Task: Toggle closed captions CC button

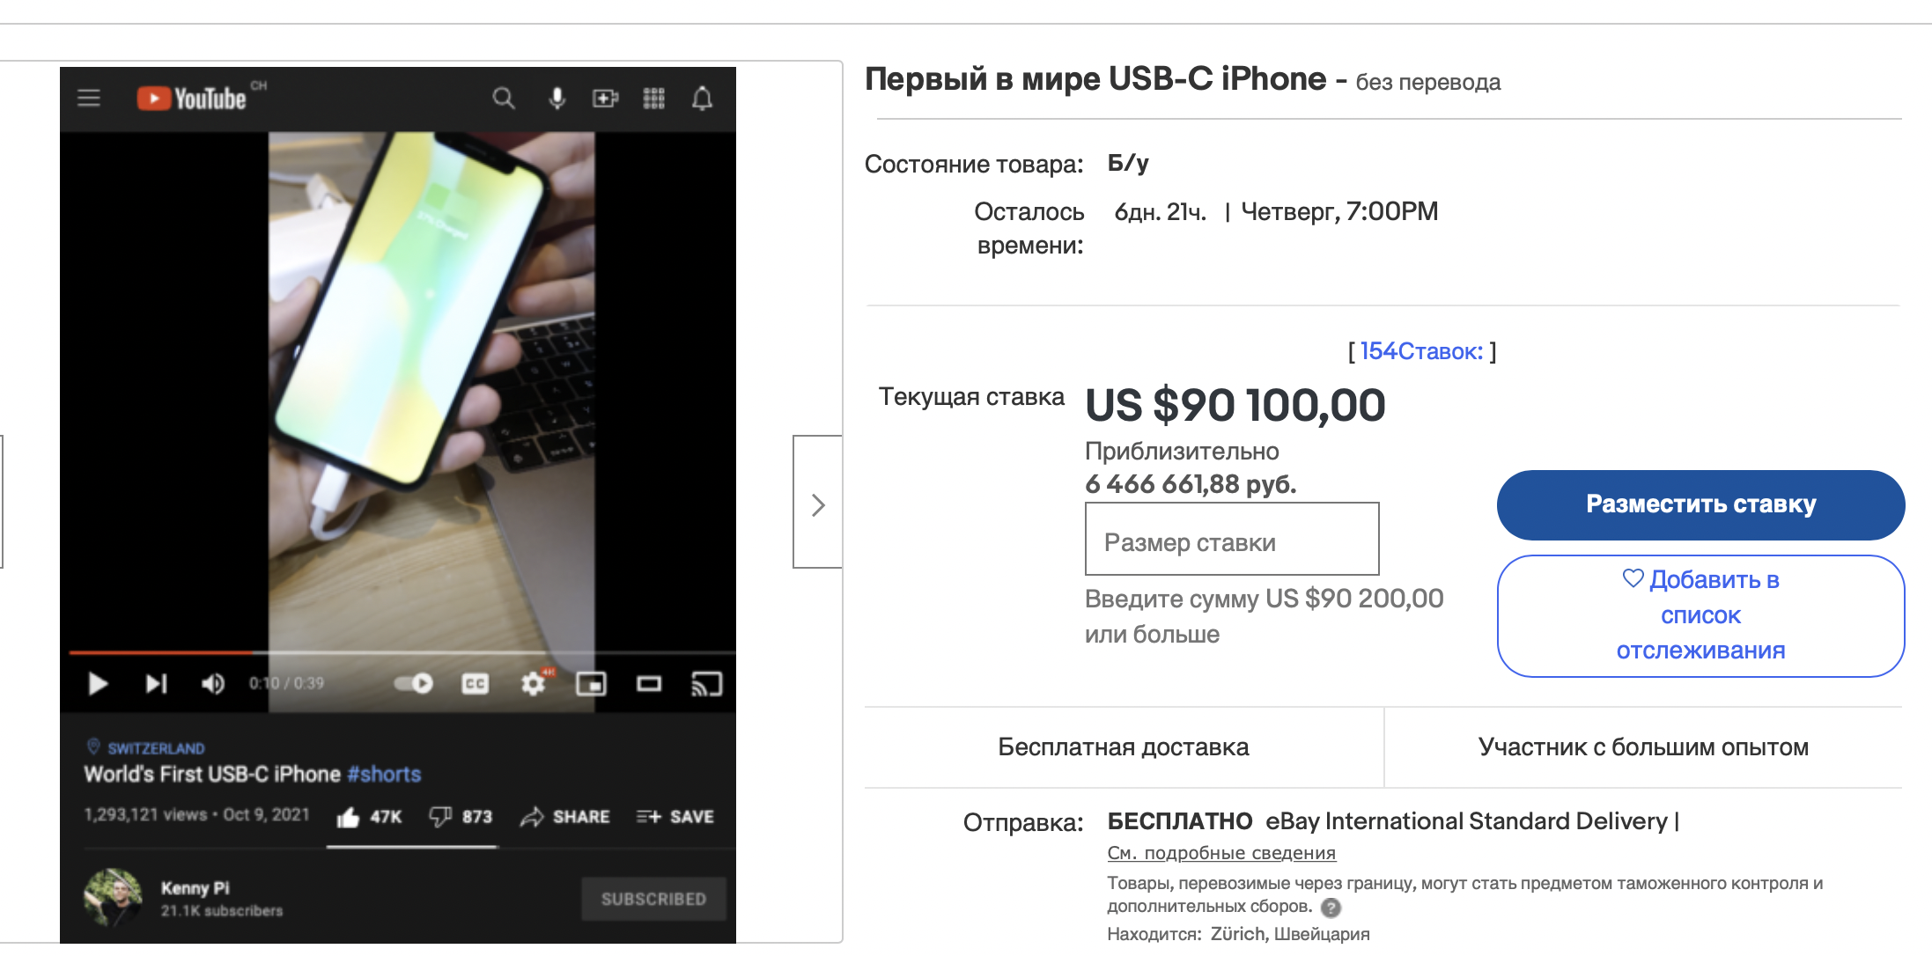Action: pyautogui.click(x=476, y=683)
